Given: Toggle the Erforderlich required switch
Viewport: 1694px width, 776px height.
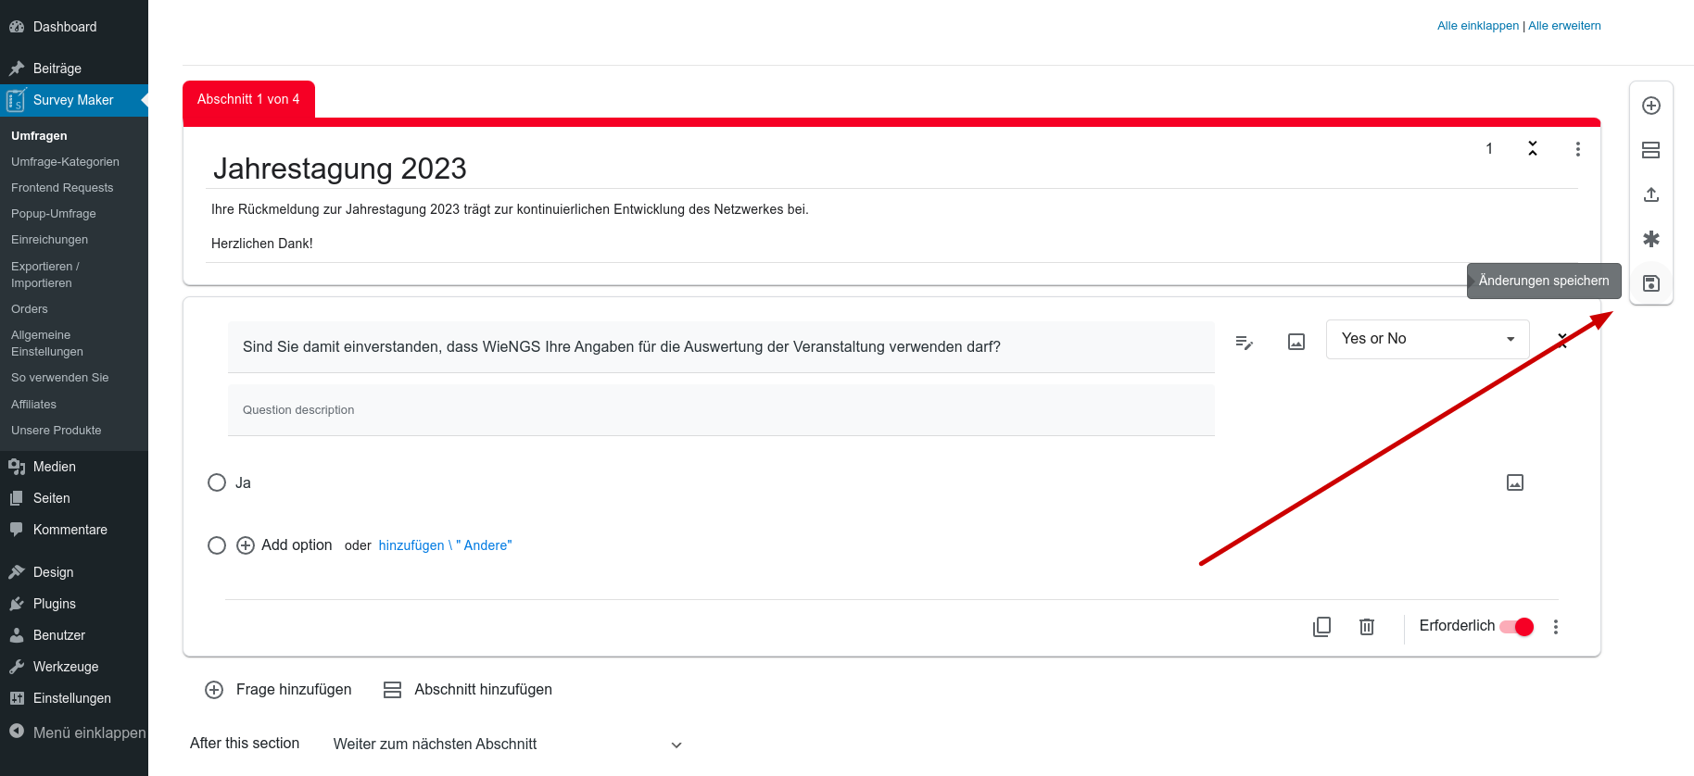Looking at the screenshot, I should (1516, 627).
